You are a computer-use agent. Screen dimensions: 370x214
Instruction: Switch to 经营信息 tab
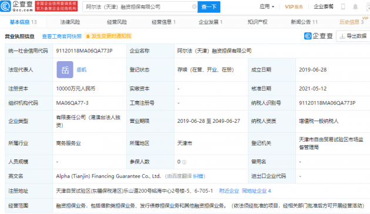click(163, 22)
